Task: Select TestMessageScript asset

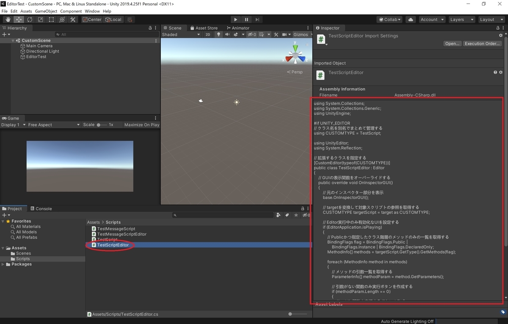Action: coord(116,229)
